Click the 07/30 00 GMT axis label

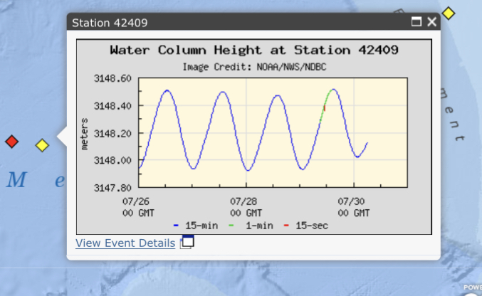click(354, 207)
